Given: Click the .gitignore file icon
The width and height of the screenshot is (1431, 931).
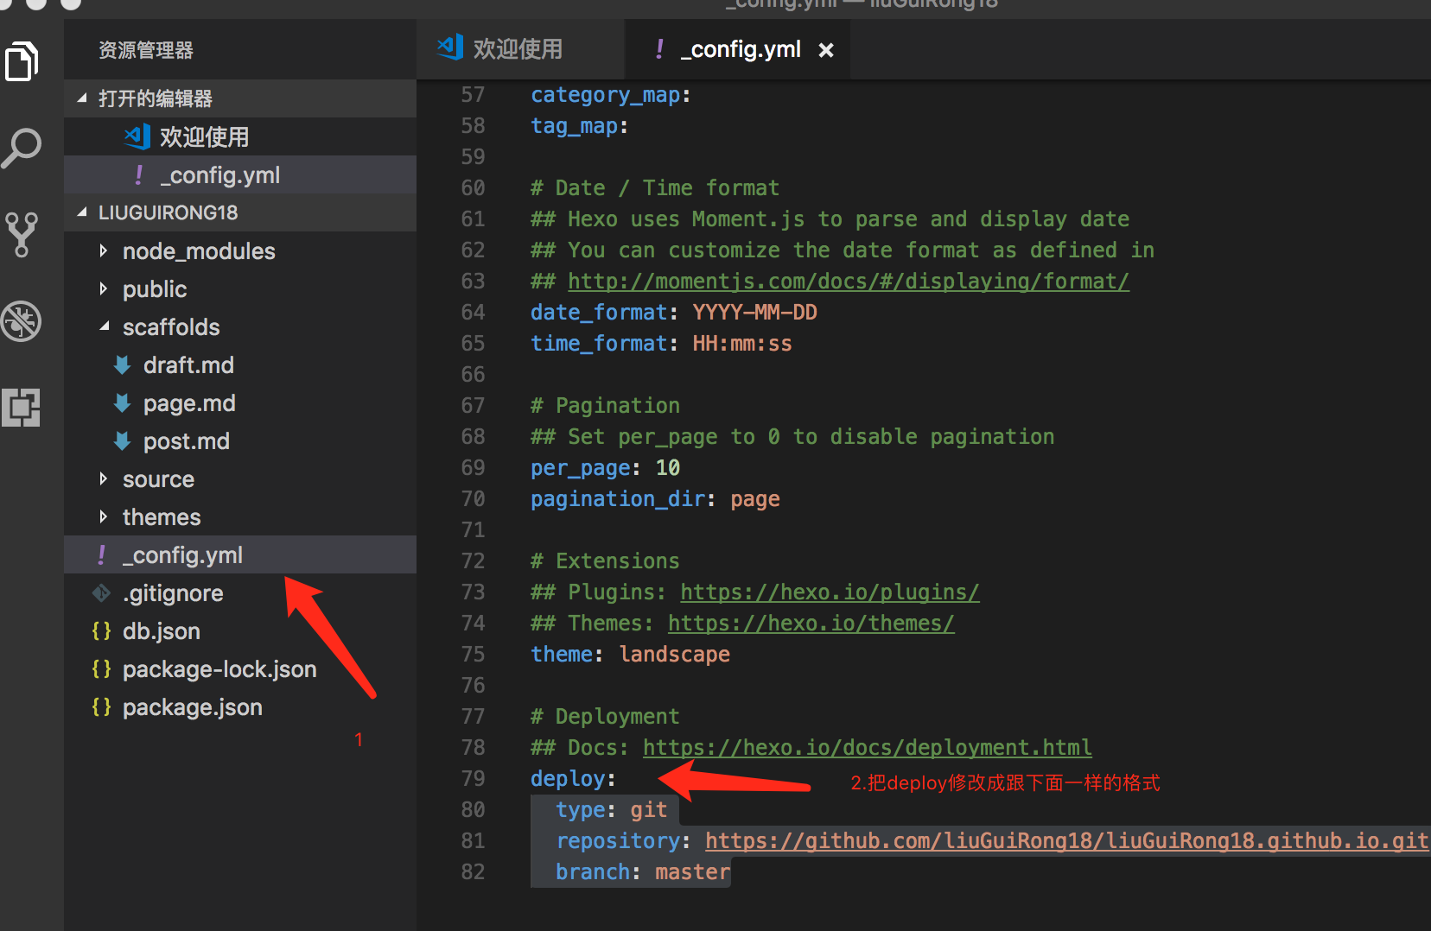Looking at the screenshot, I should tap(102, 593).
